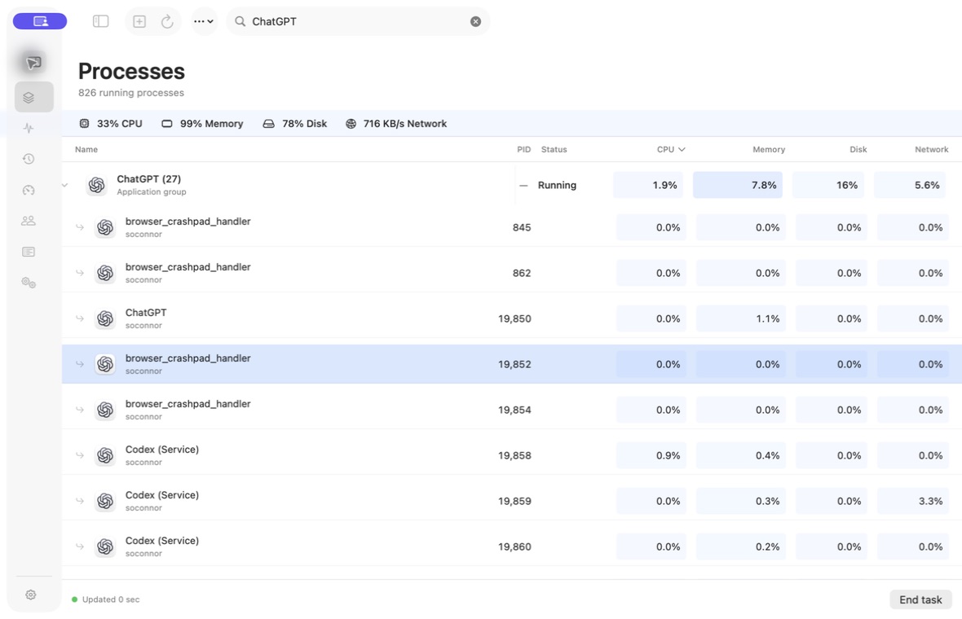The image size is (962, 619).
Task: Open the Performance pulse icon in sidebar
Action: click(x=29, y=128)
